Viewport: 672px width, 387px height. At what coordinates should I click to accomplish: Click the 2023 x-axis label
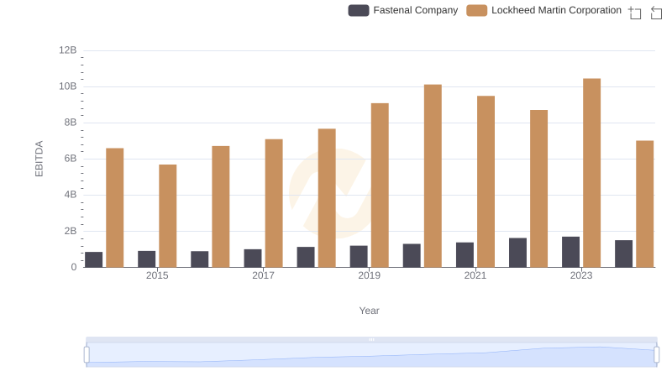[x=581, y=275]
